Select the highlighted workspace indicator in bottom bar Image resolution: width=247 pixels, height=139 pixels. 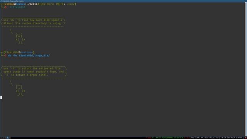(8, 138)
